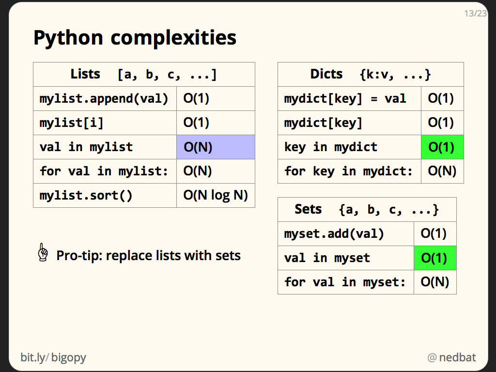Open the bit.ly/bigopy link
The image size is (496, 372).
click(53, 358)
